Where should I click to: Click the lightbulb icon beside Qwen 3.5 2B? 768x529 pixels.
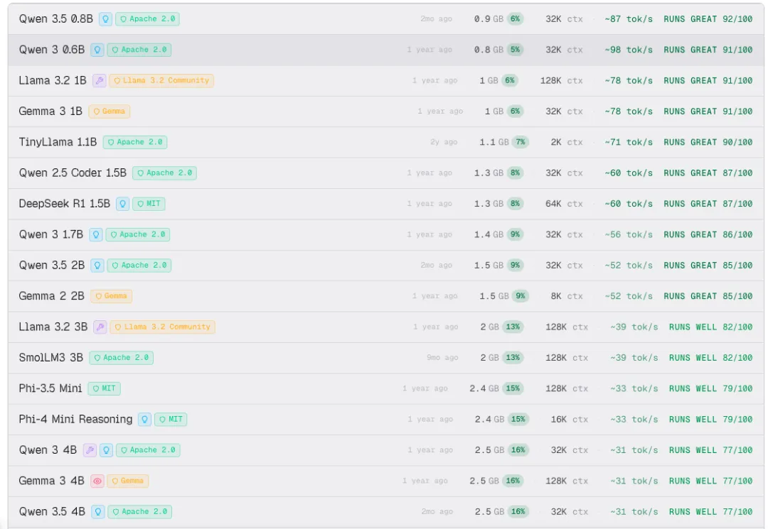coord(97,266)
